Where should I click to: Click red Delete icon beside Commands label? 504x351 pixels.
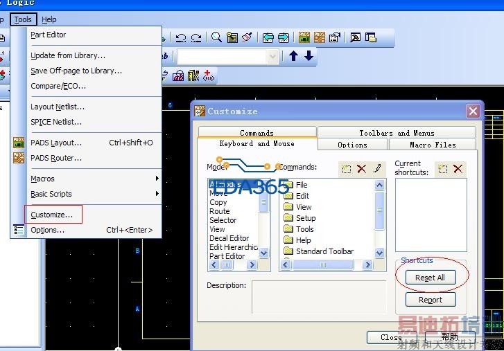click(x=362, y=169)
